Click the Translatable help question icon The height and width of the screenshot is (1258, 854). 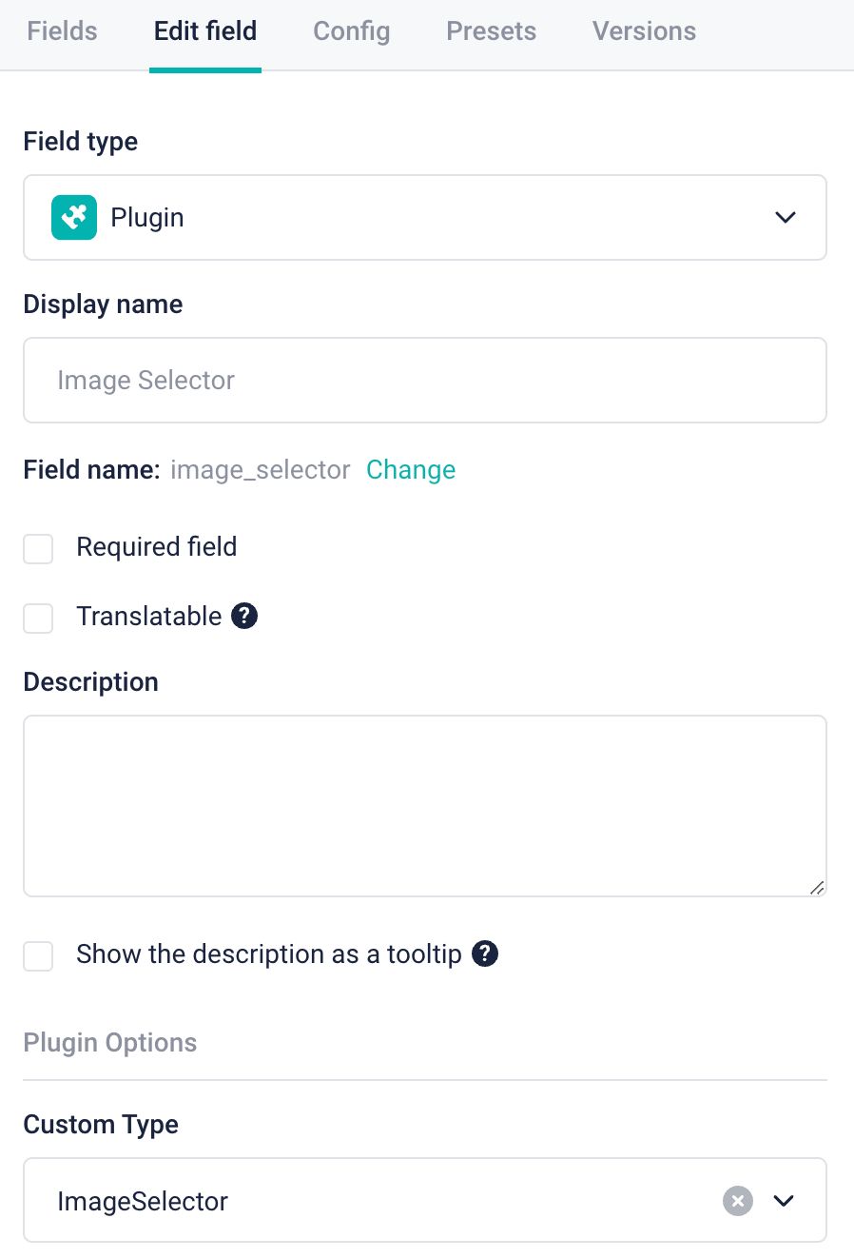click(244, 616)
